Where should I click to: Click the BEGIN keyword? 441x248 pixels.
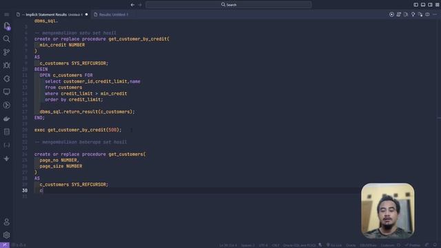point(41,69)
